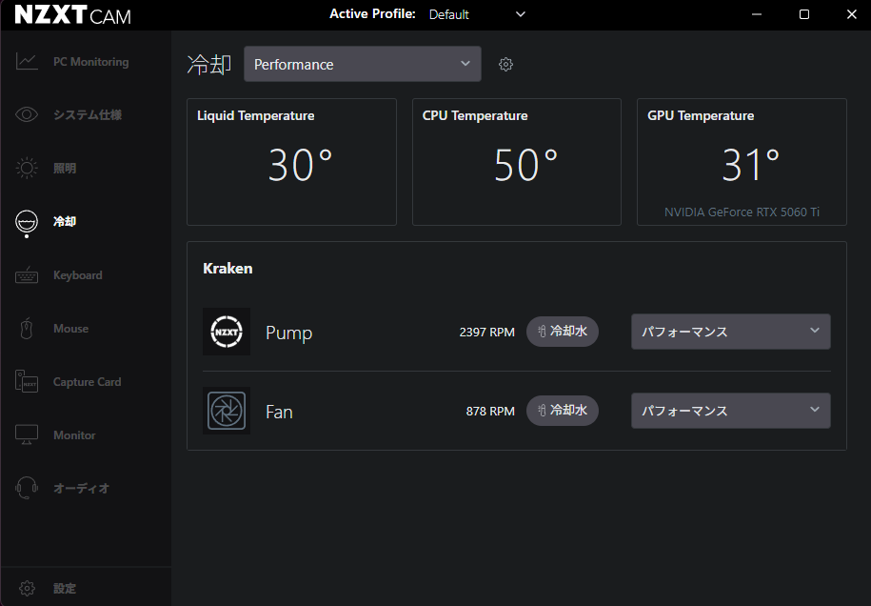Click the CPU Temperature card
871x606 pixels.
[517, 162]
